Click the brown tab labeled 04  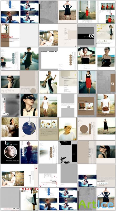(x=113, y=83)
